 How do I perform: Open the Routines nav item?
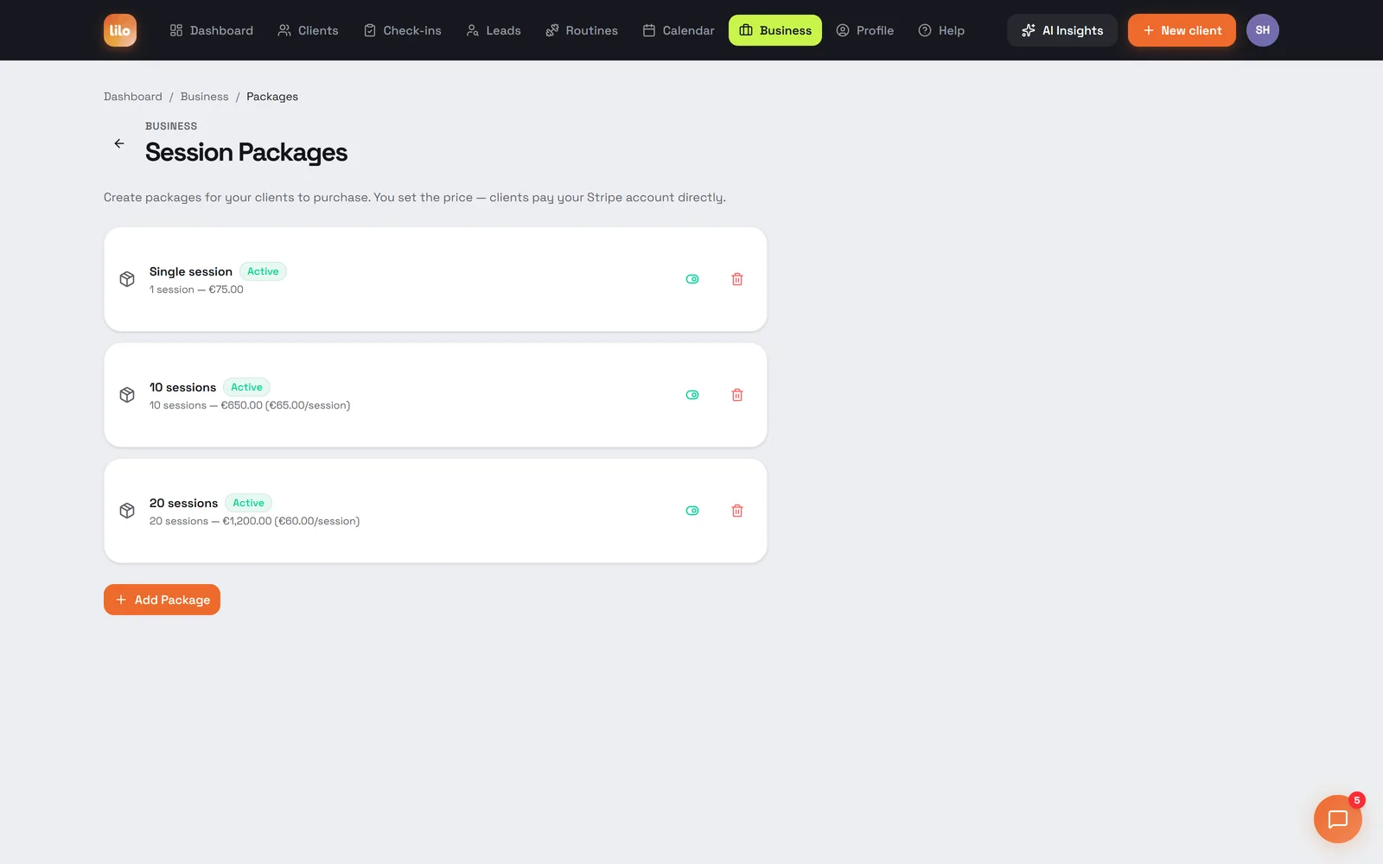[582, 30]
